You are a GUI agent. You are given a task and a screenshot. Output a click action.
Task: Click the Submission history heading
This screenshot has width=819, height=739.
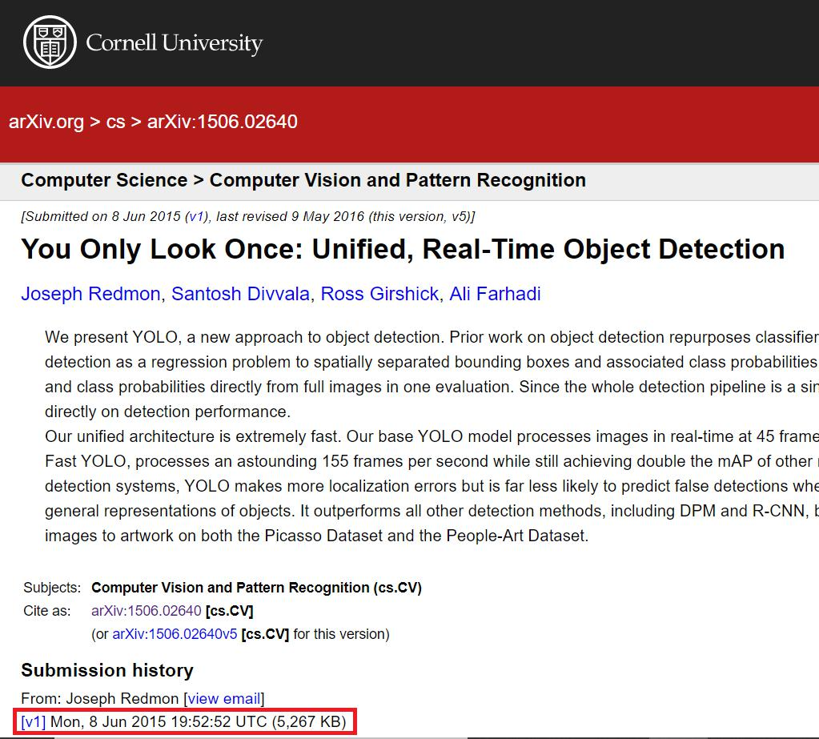(x=107, y=670)
